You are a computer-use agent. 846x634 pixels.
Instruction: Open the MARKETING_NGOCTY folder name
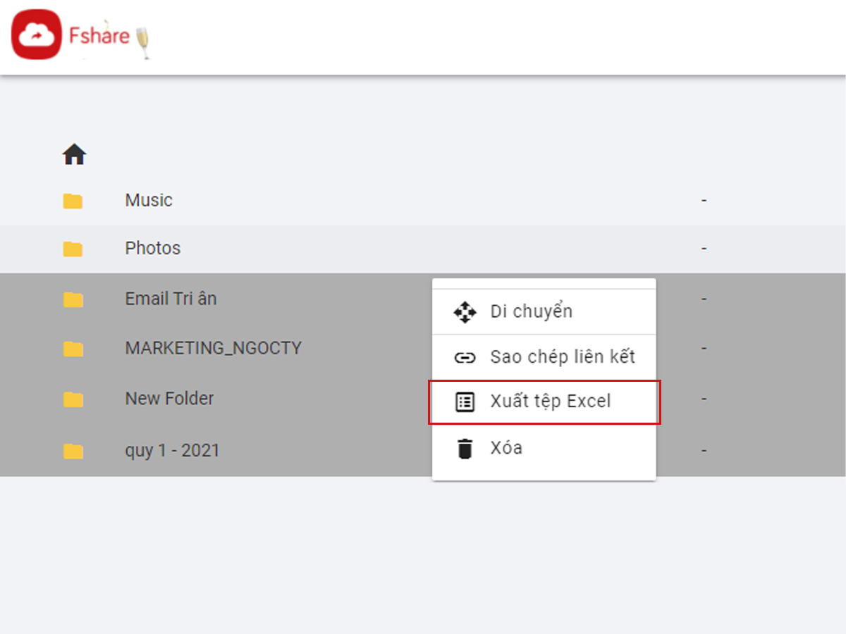point(213,348)
